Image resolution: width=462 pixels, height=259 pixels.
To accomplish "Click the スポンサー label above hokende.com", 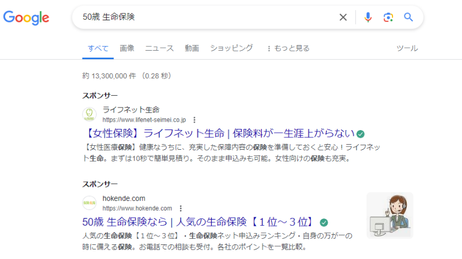I will [100, 184].
